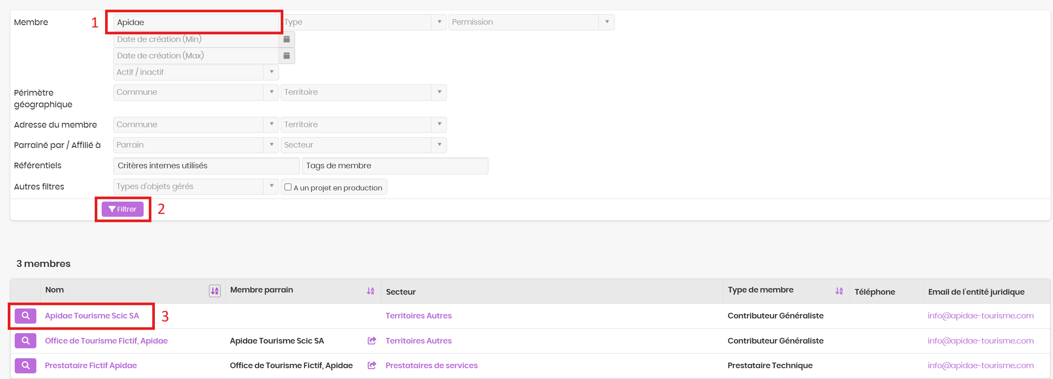This screenshot has width=1053, height=379.
Task: Open the Date de création (Min) calendar icon
Action: click(286, 39)
